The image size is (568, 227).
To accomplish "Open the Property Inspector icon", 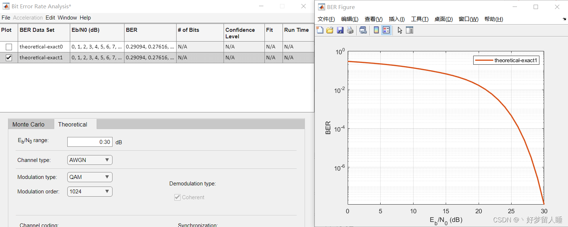I will click(x=410, y=30).
